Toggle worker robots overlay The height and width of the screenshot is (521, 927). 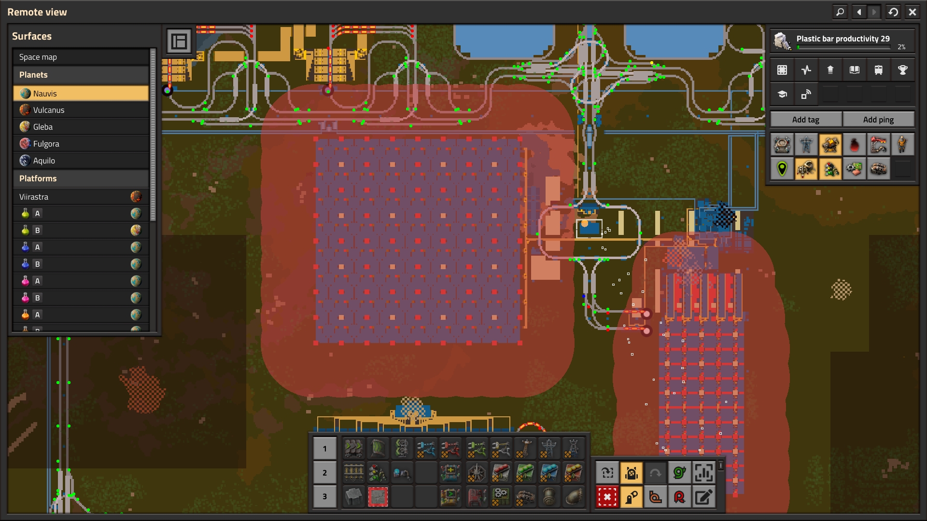click(x=806, y=169)
